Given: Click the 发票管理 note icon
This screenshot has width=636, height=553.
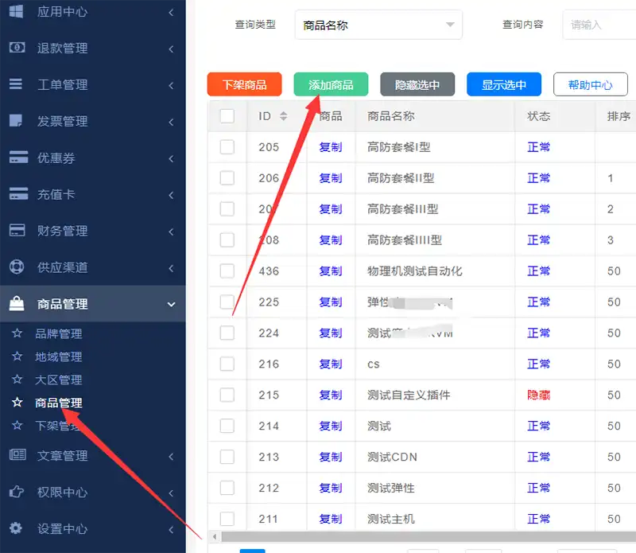Looking at the screenshot, I should click(x=16, y=121).
